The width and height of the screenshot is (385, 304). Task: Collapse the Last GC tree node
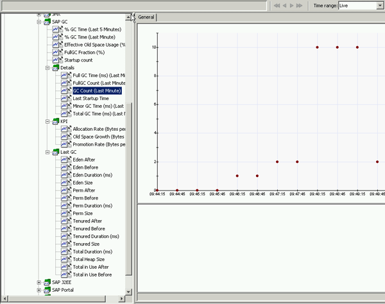pyautogui.click(x=47, y=152)
